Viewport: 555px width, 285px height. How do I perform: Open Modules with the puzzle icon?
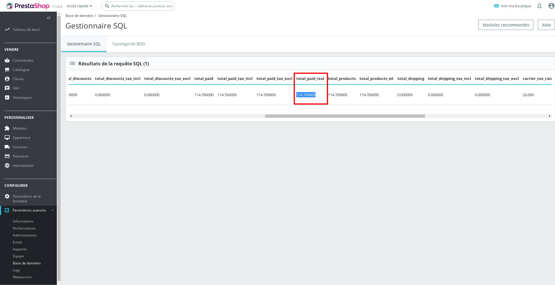click(x=7, y=128)
